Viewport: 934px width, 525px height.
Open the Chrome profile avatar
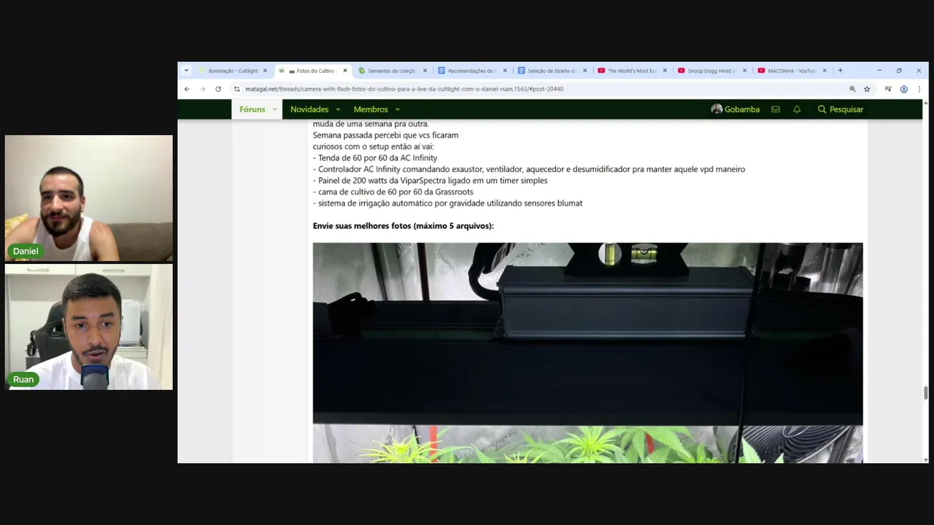(x=903, y=89)
